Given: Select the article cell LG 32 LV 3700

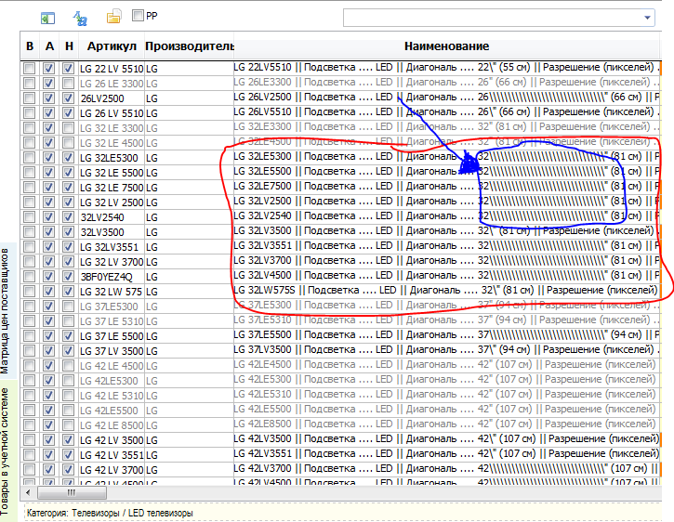Looking at the screenshot, I should (112, 262).
